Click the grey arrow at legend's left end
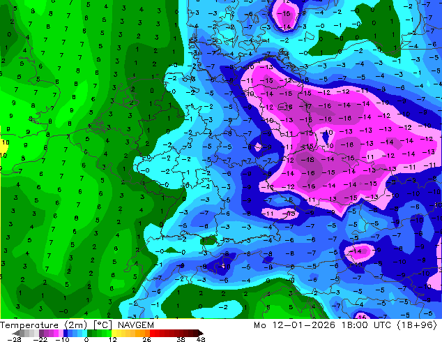This screenshot has height=342, width=442. click(16, 333)
